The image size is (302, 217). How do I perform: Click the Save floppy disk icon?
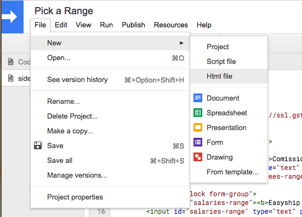coord(38,145)
